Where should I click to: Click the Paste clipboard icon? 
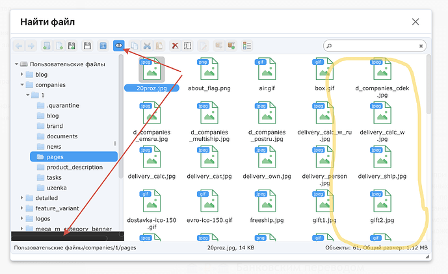[159, 46]
